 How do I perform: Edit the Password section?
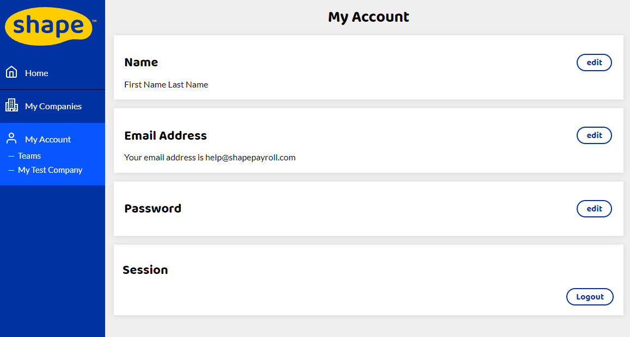[594, 209]
